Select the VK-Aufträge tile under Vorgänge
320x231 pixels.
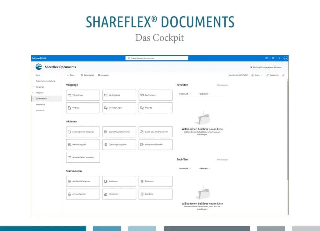pyautogui.click(x=83, y=95)
